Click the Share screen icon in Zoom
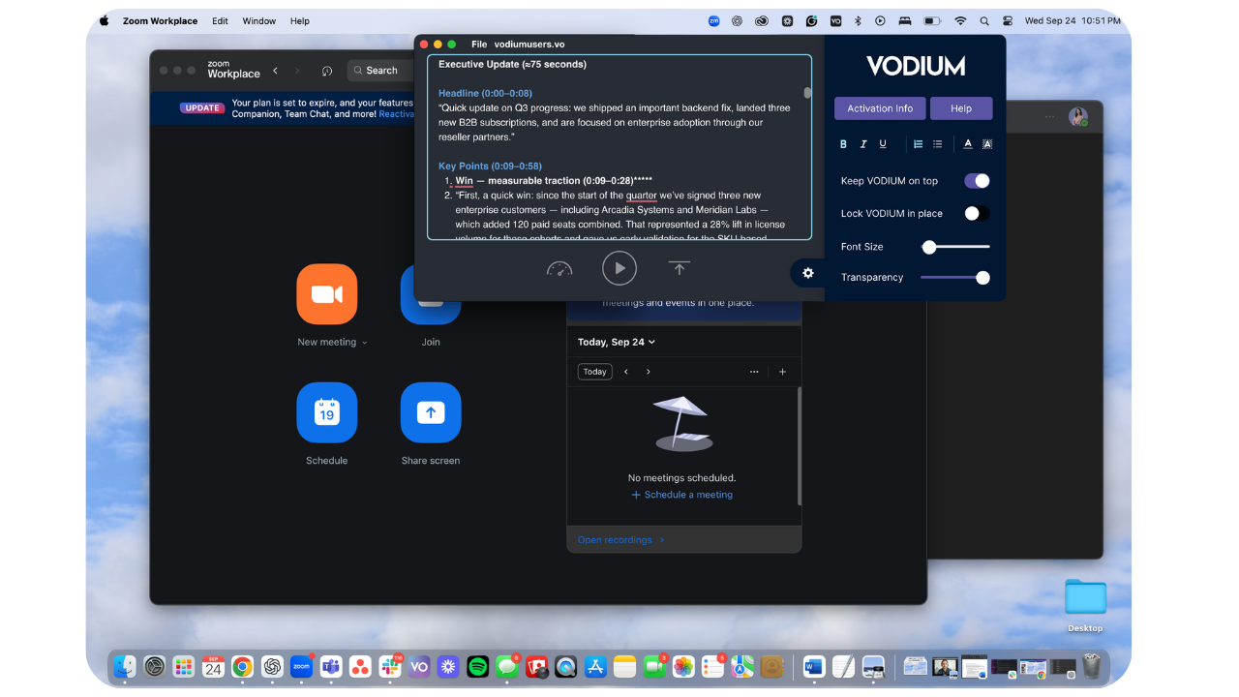The height and width of the screenshot is (697, 1239). 431,412
